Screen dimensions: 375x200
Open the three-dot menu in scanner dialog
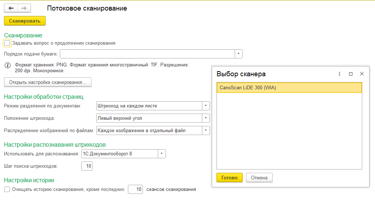(x=339, y=74)
